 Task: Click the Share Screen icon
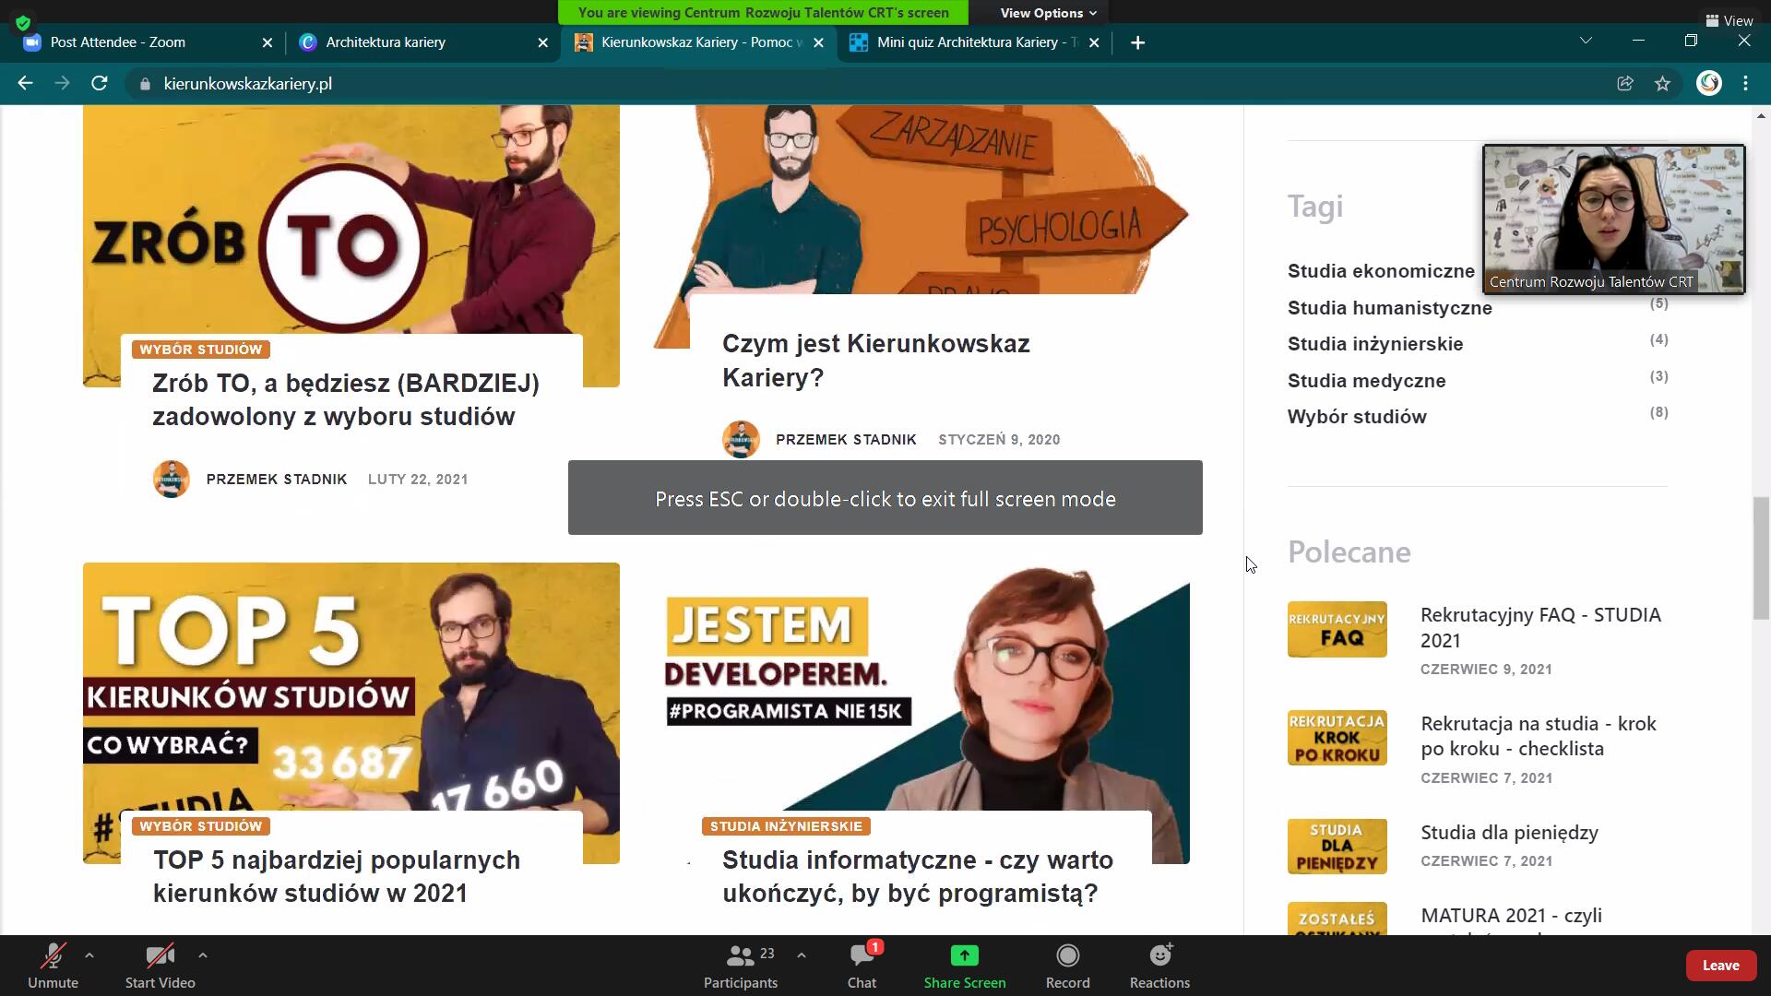pyautogui.click(x=964, y=956)
